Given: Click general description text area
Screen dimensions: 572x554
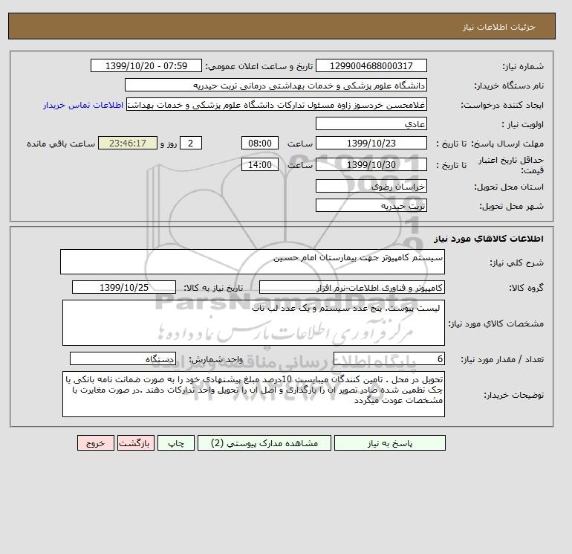Looking at the screenshot, I should pyautogui.click(x=253, y=262).
